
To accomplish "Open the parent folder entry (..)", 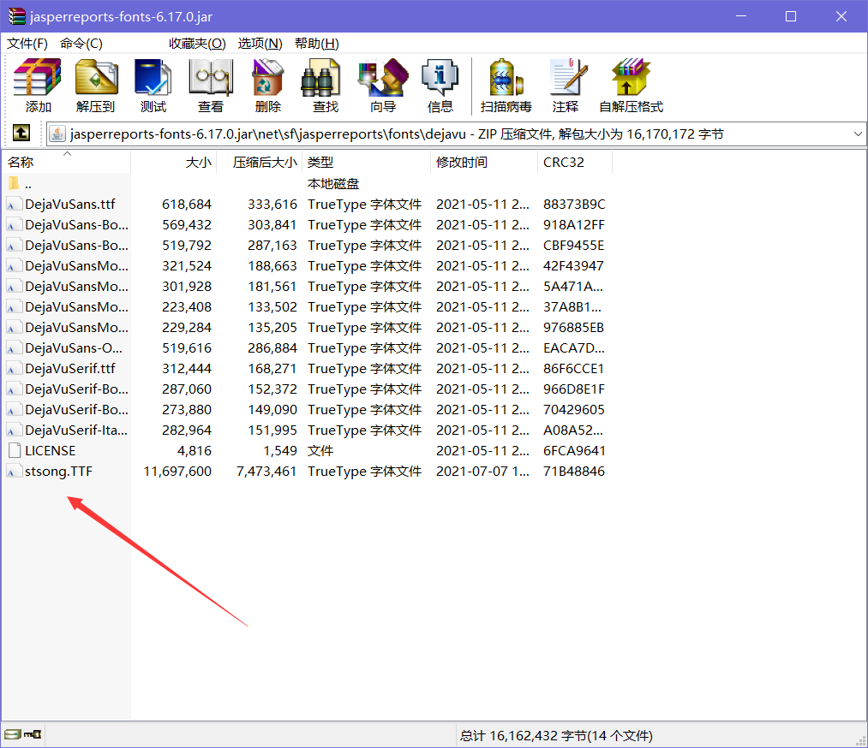I will click(x=27, y=183).
